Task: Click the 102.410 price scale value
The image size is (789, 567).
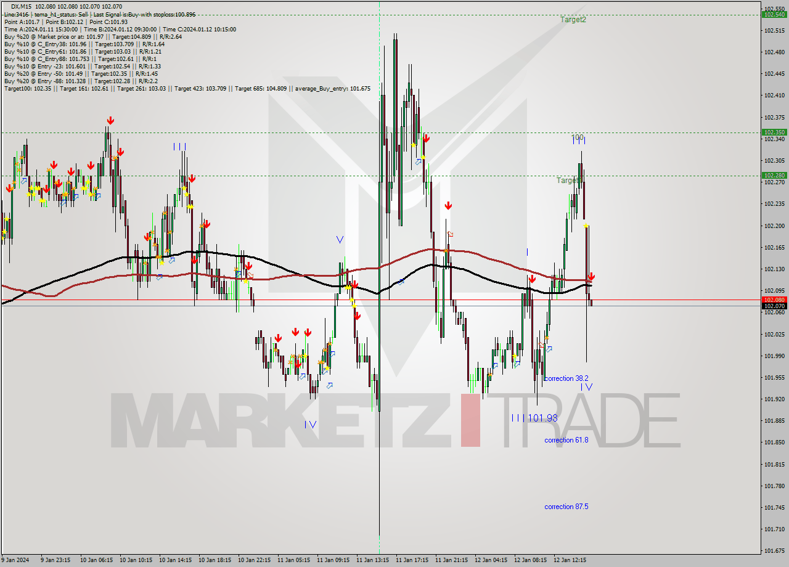Action: pyautogui.click(x=774, y=96)
